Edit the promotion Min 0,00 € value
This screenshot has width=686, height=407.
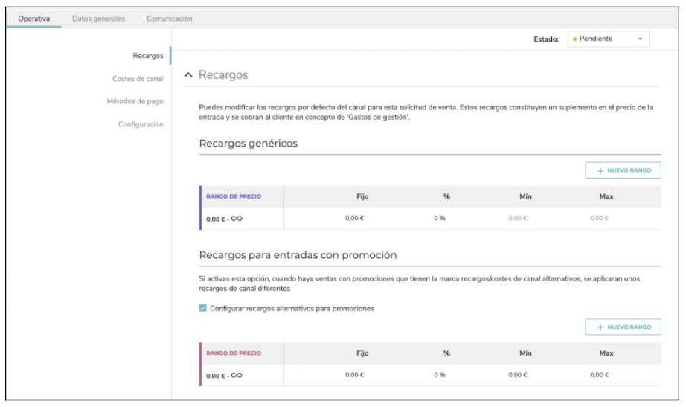coord(518,374)
